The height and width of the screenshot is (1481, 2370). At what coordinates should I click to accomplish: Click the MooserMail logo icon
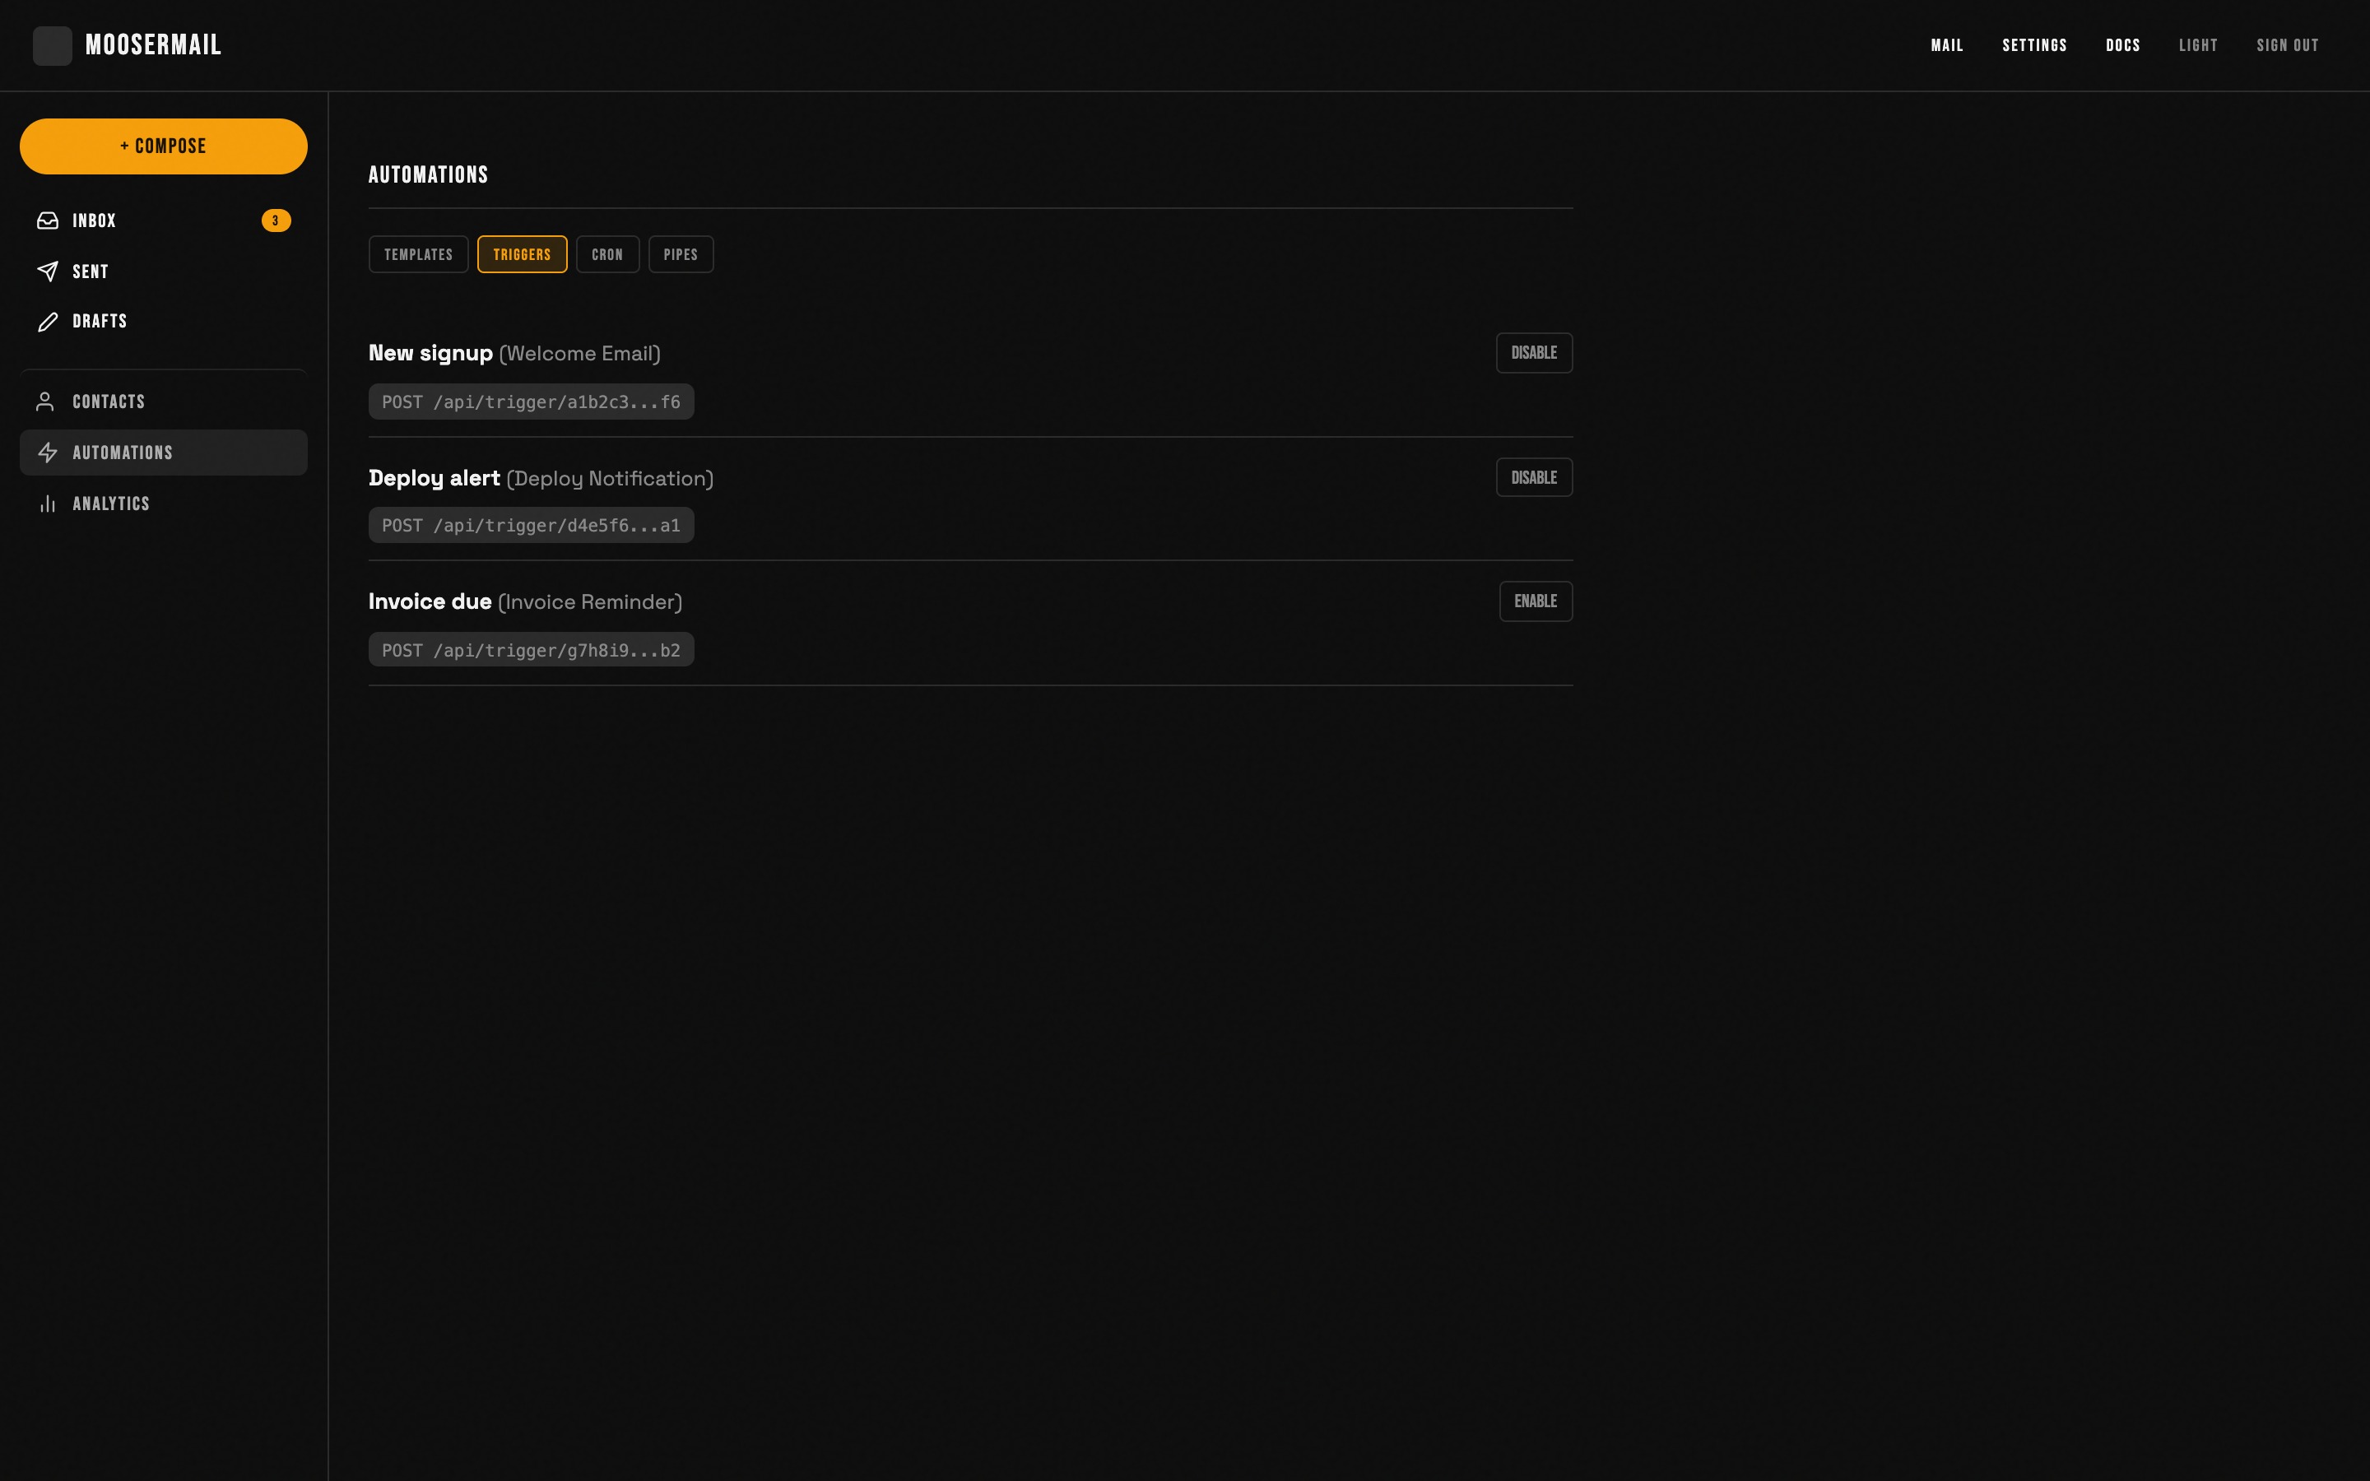[52, 45]
